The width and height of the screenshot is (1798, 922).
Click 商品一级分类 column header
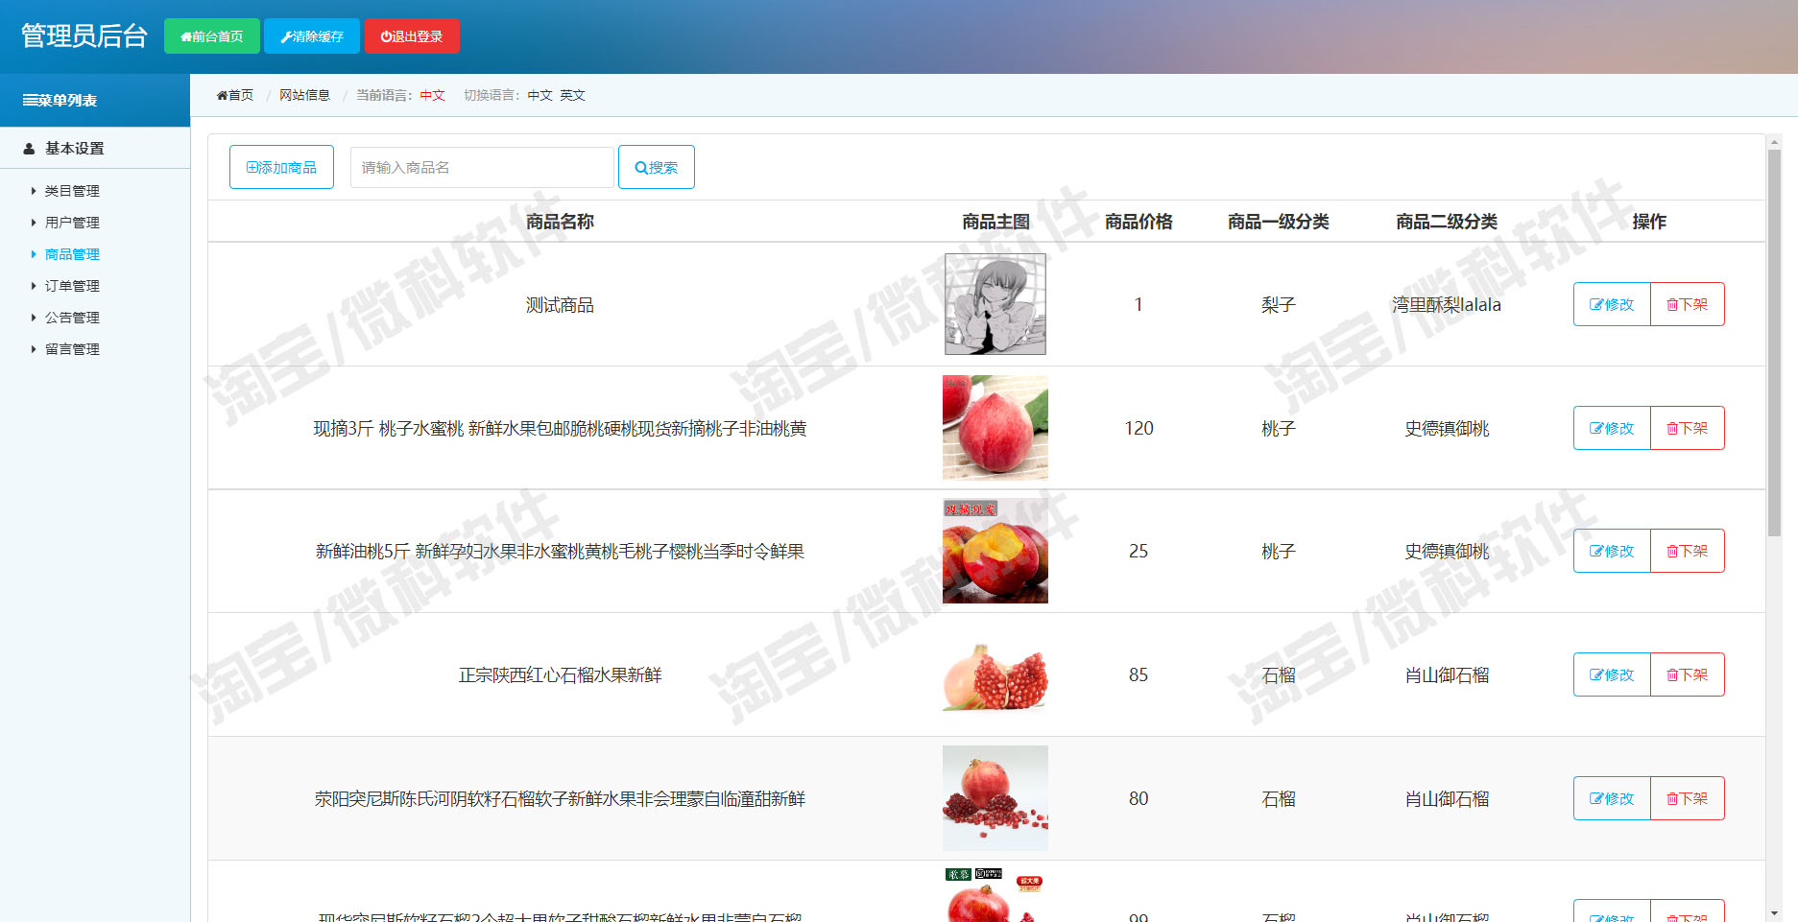tap(1278, 222)
